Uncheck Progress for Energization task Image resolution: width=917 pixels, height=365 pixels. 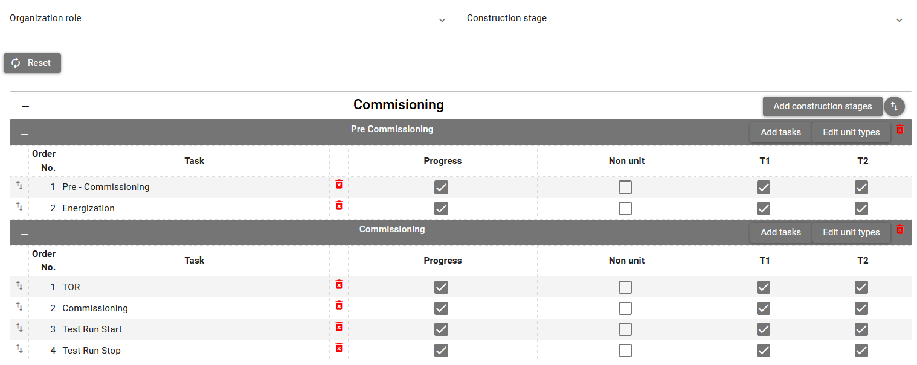click(442, 209)
